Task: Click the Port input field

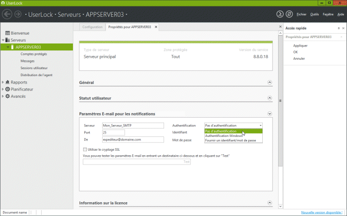Action: click(x=114, y=132)
